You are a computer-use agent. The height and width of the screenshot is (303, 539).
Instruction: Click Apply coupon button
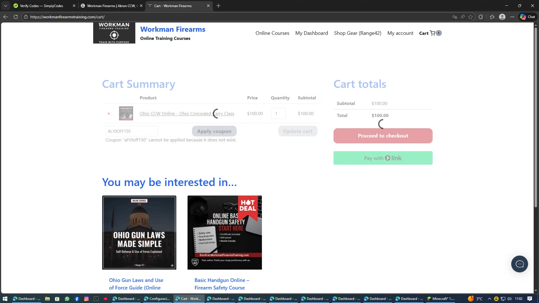[214, 131]
